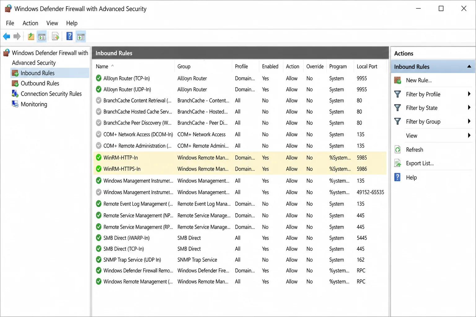Open the File menu
Viewport: 476px width, 317px height.
point(10,23)
